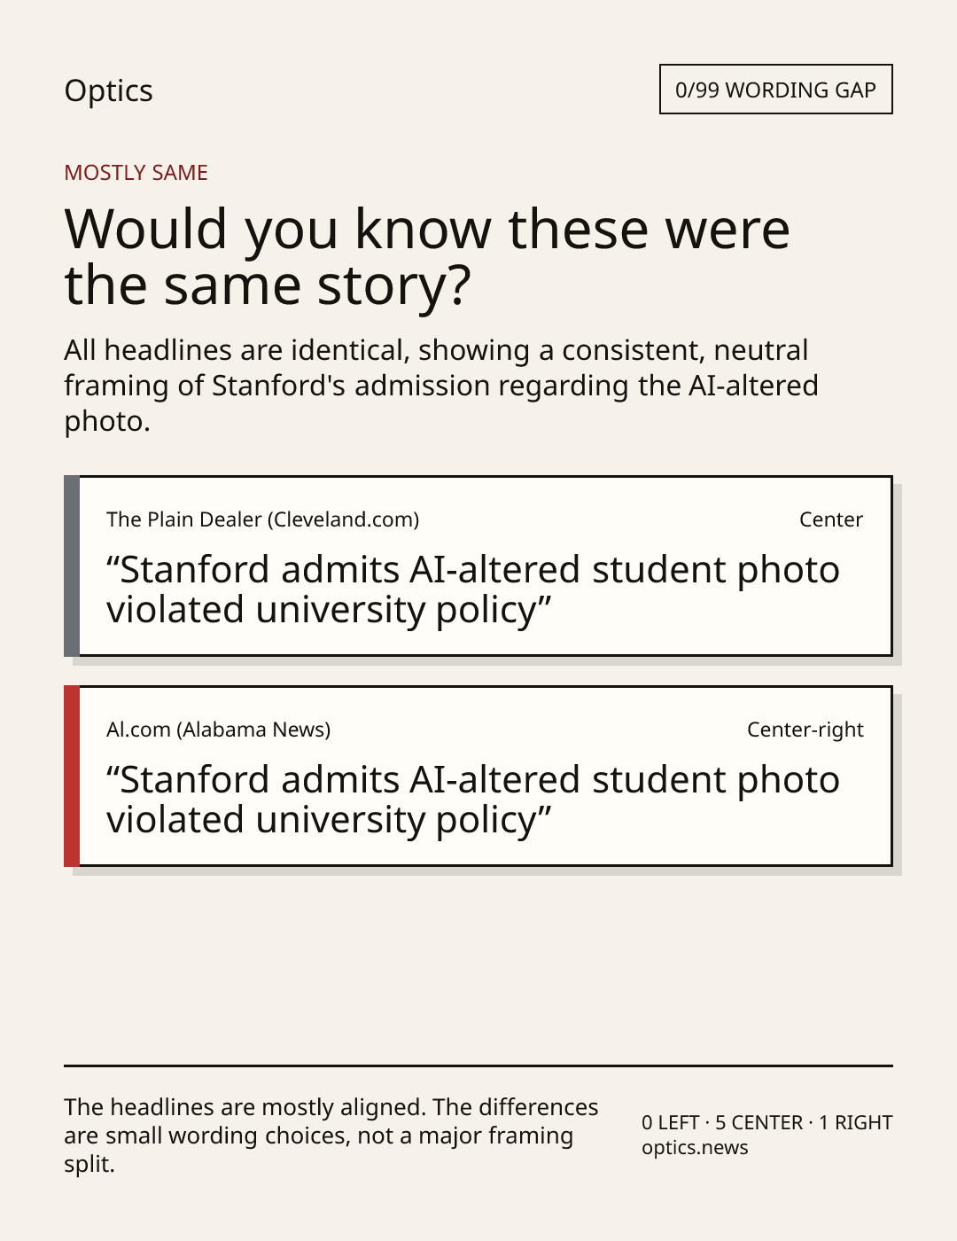Click the Optics logo text

[108, 91]
